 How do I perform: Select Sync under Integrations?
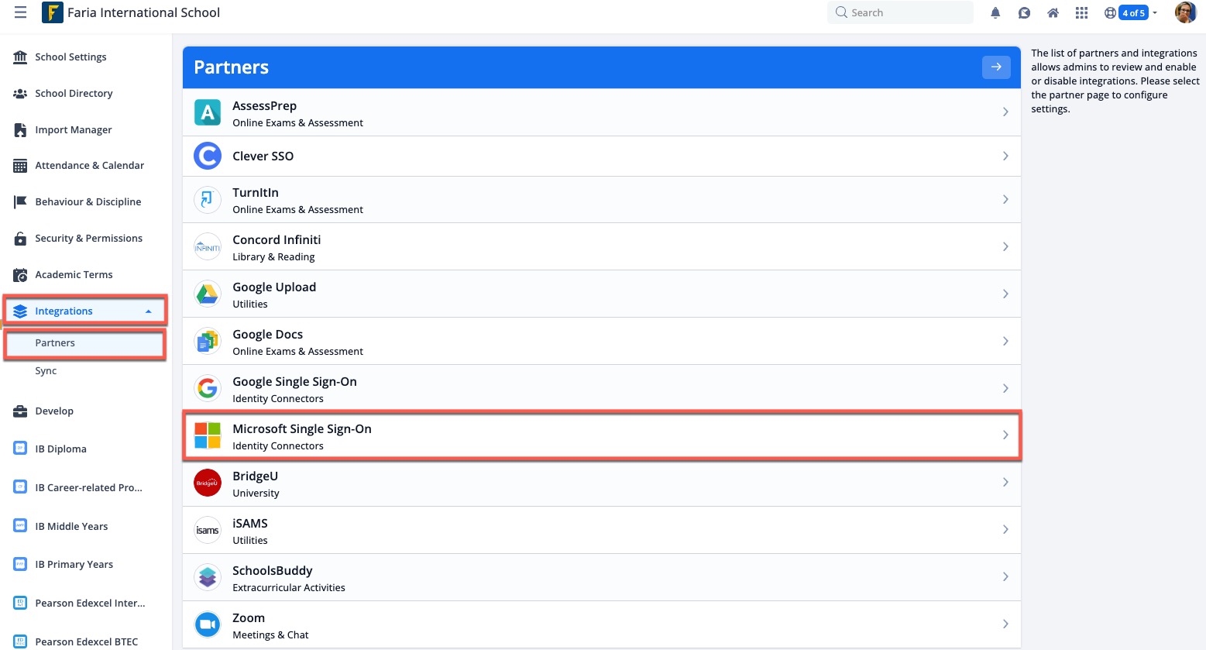pyautogui.click(x=45, y=370)
